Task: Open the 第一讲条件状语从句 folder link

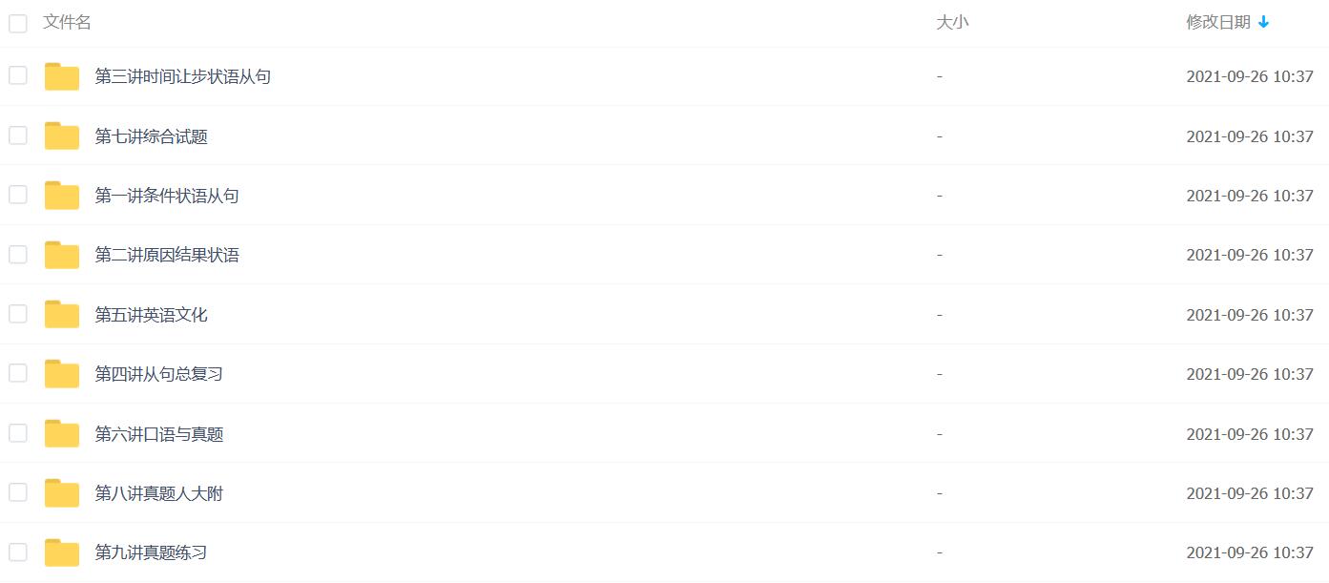Action: coord(167,196)
